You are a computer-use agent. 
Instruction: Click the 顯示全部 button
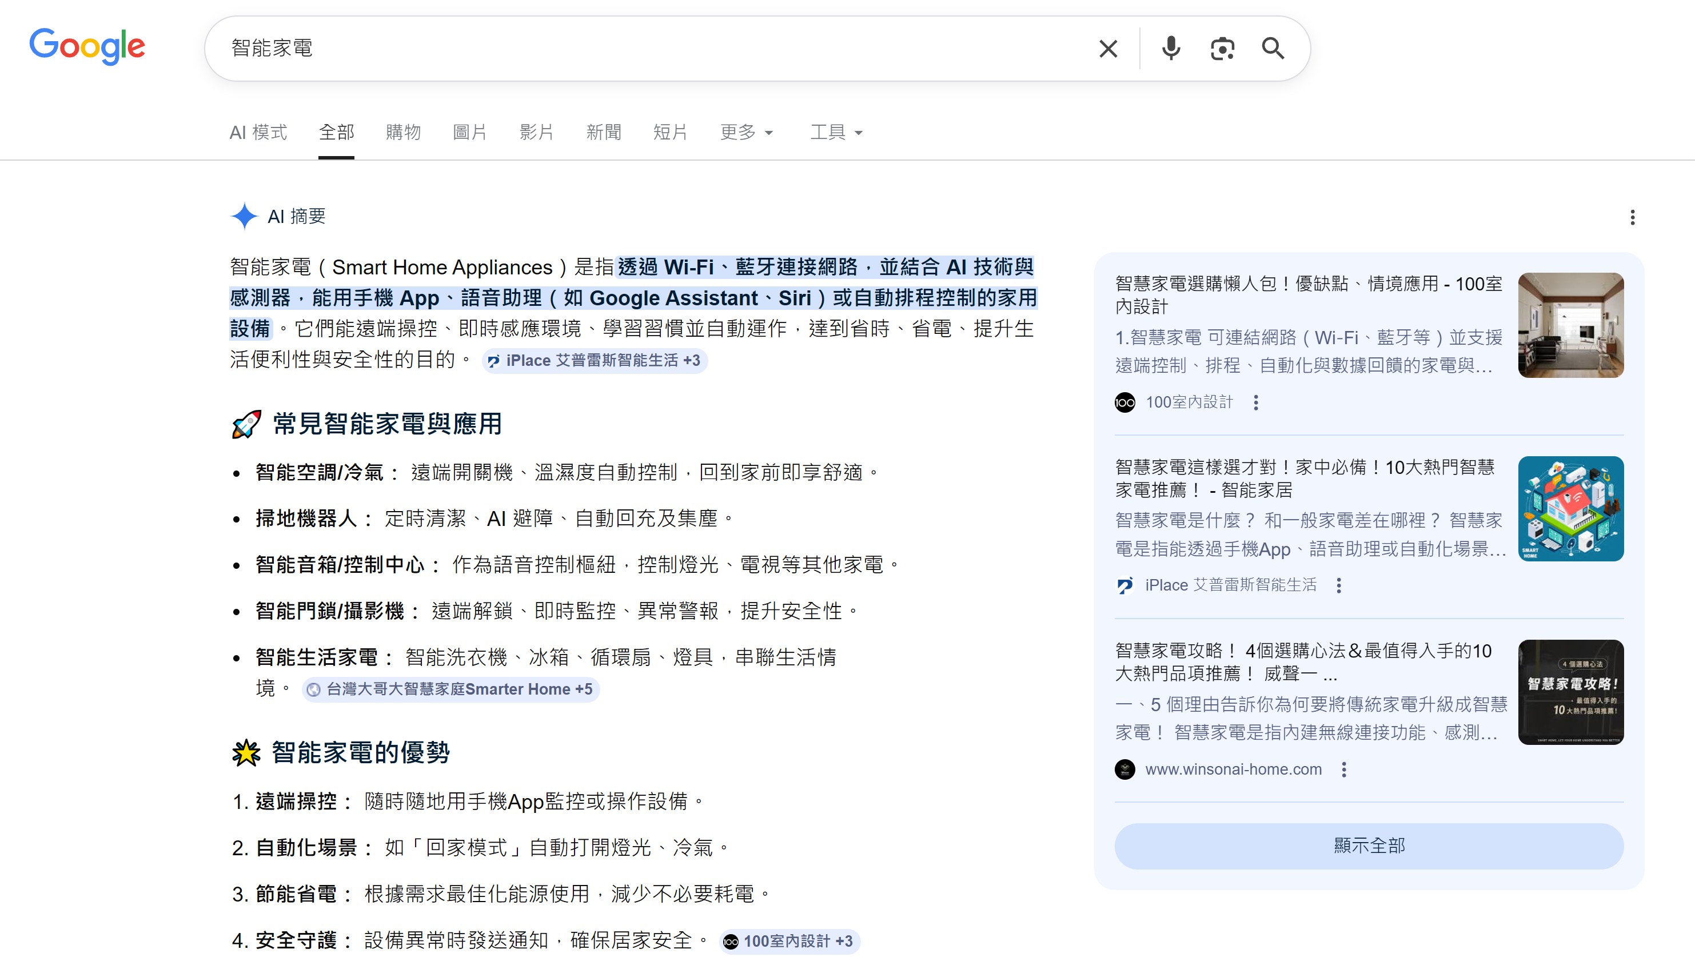click(x=1369, y=845)
